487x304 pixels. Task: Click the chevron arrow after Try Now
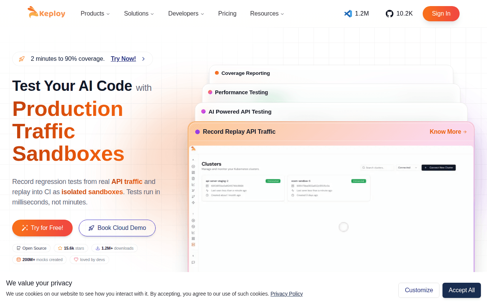click(x=143, y=59)
